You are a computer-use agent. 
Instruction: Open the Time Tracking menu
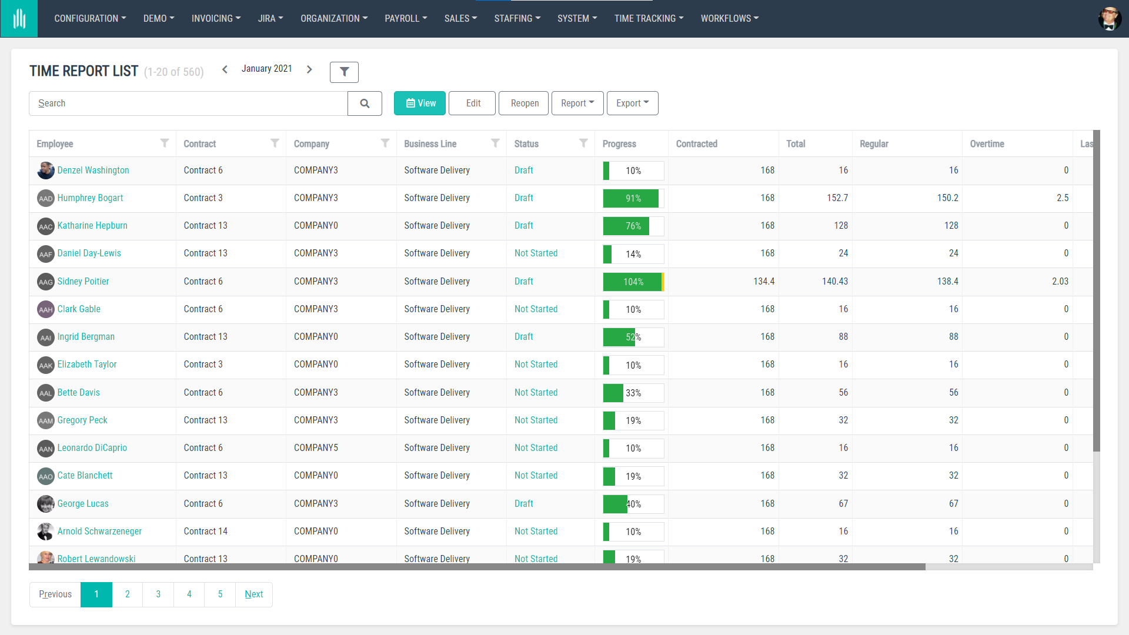pyautogui.click(x=649, y=19)
